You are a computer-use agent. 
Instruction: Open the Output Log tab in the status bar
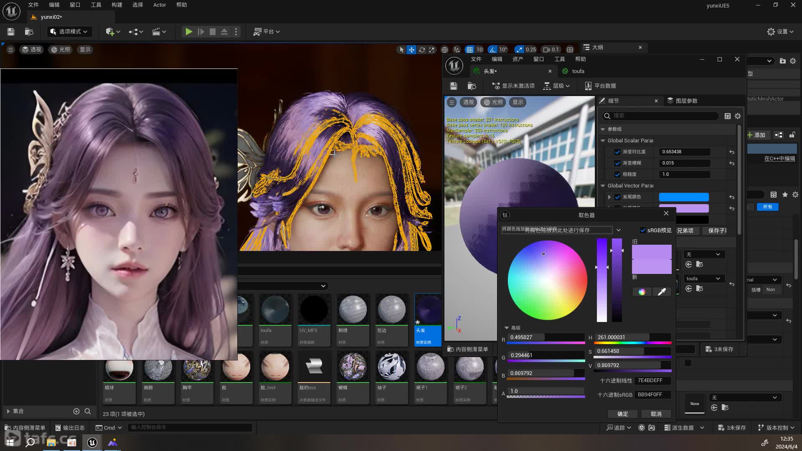point(70,428)
